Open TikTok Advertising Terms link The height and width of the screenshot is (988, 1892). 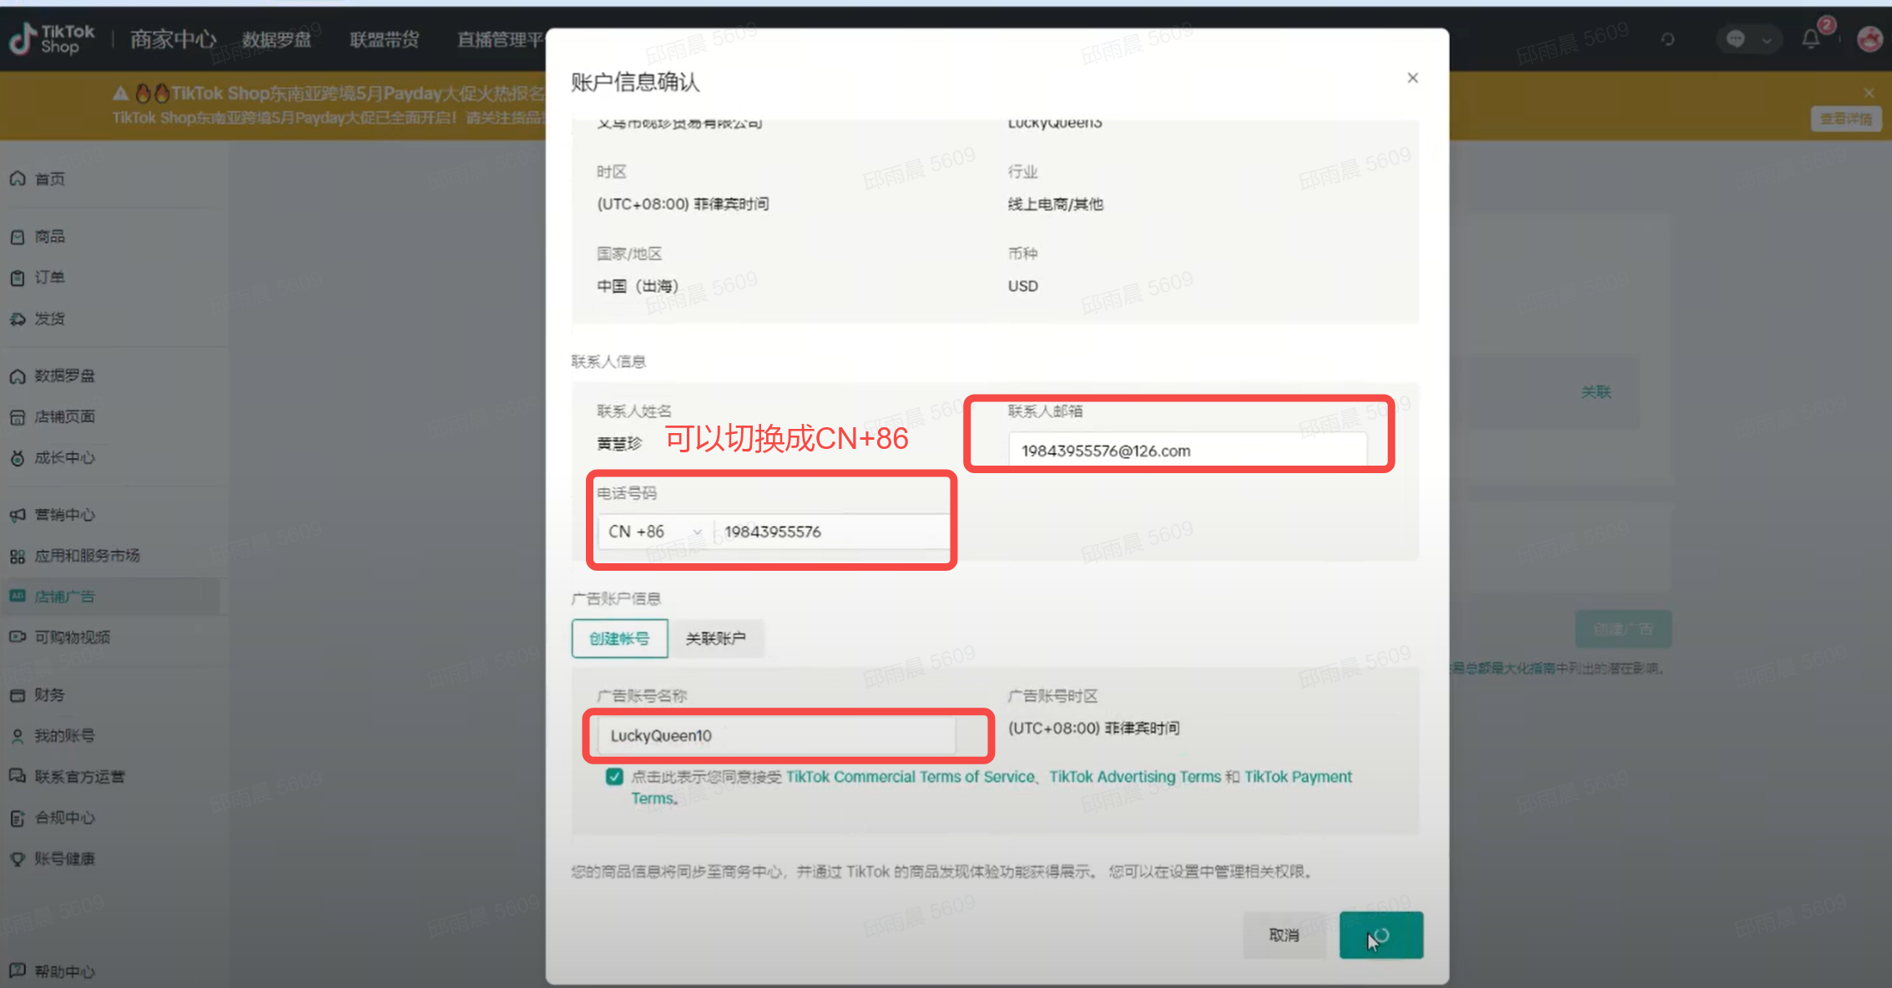coord(1134,777)
